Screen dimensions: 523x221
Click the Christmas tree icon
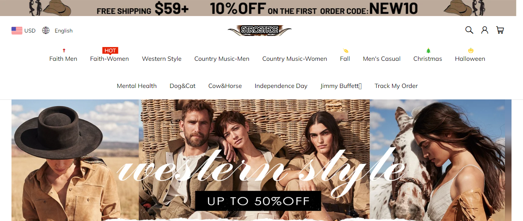pyautogui.click(x=428, y=50)
